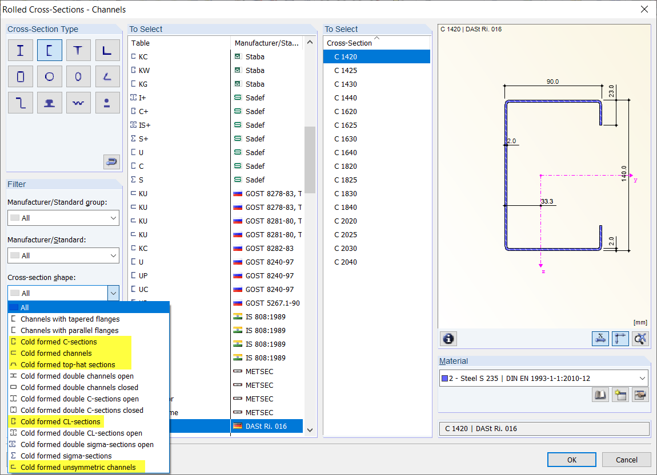
Task: Select the I-section cross-section type icon
Action: click(21, 50)
